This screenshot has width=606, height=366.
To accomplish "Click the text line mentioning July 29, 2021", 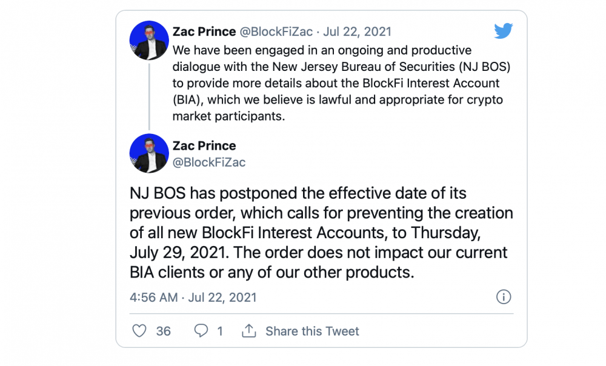I will click(319, 252).
